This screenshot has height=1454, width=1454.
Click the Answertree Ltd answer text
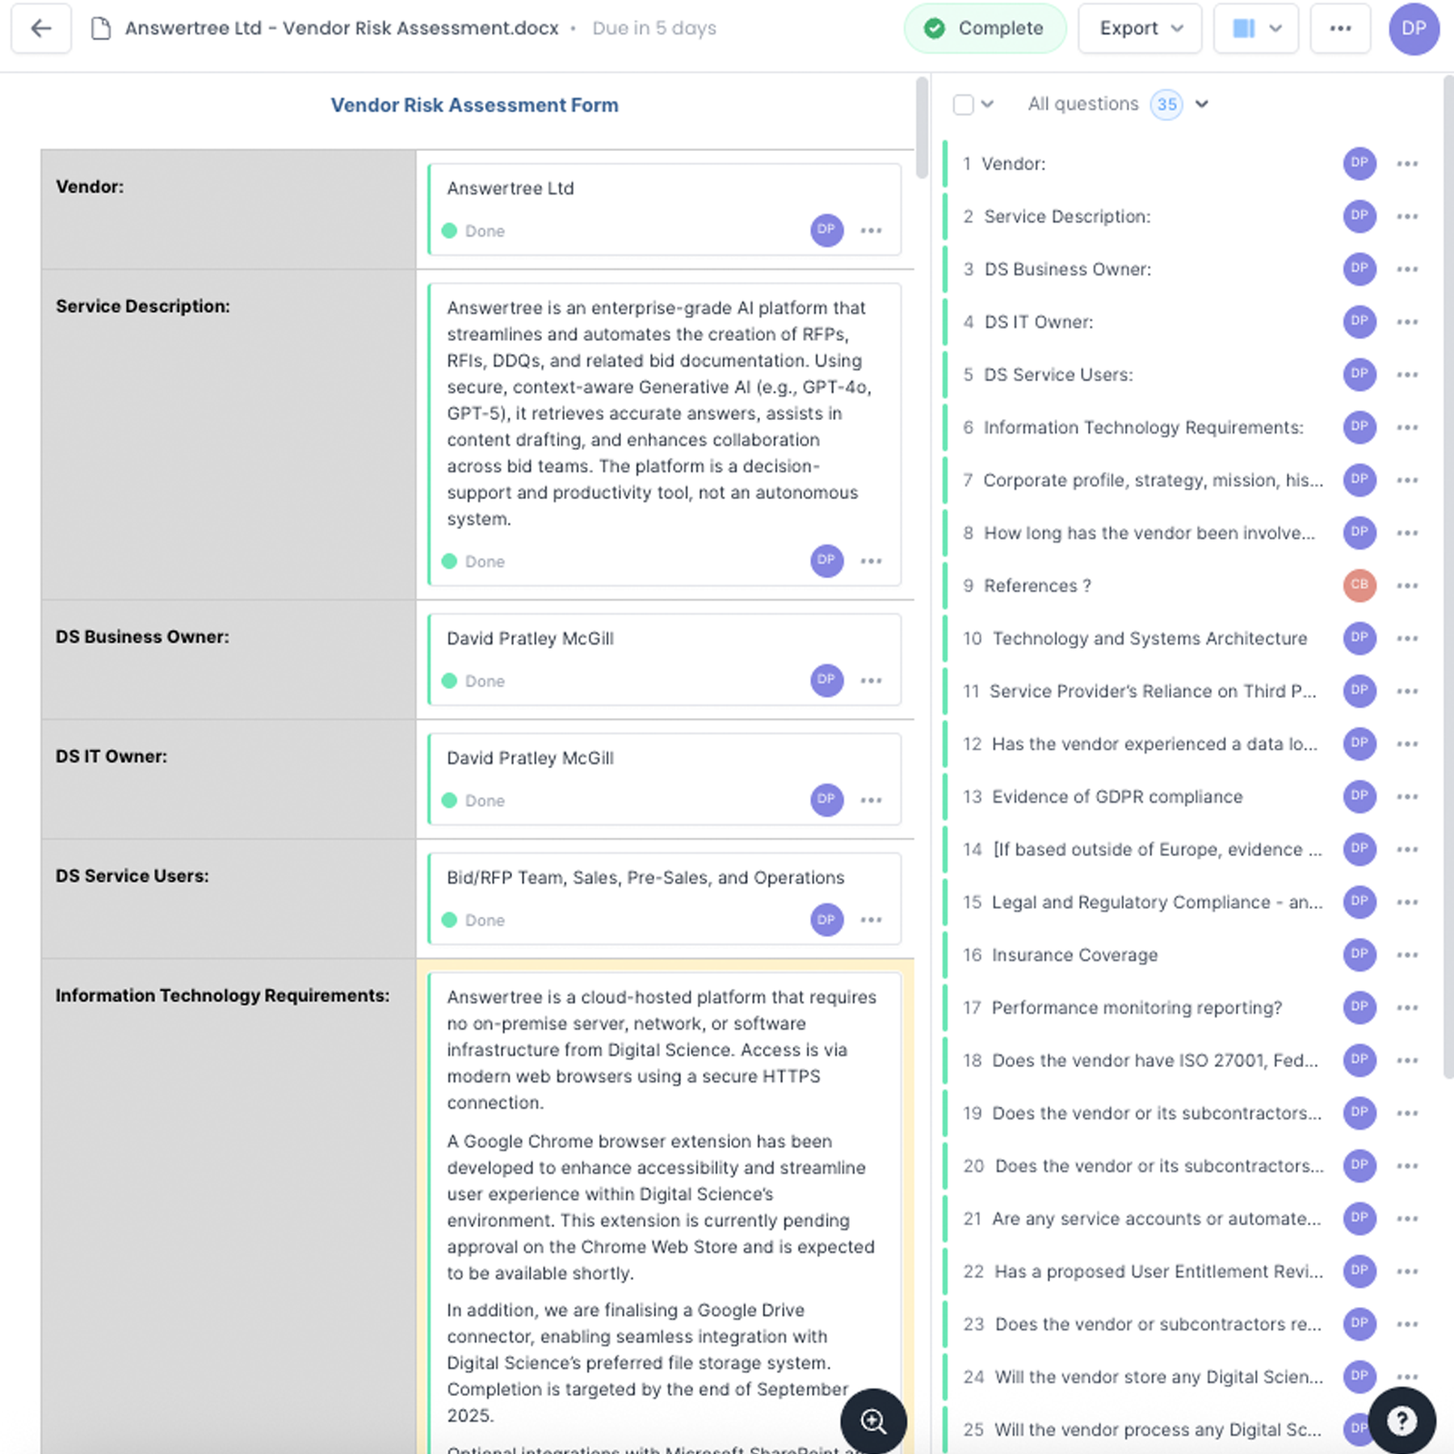(x=511, y=188)
